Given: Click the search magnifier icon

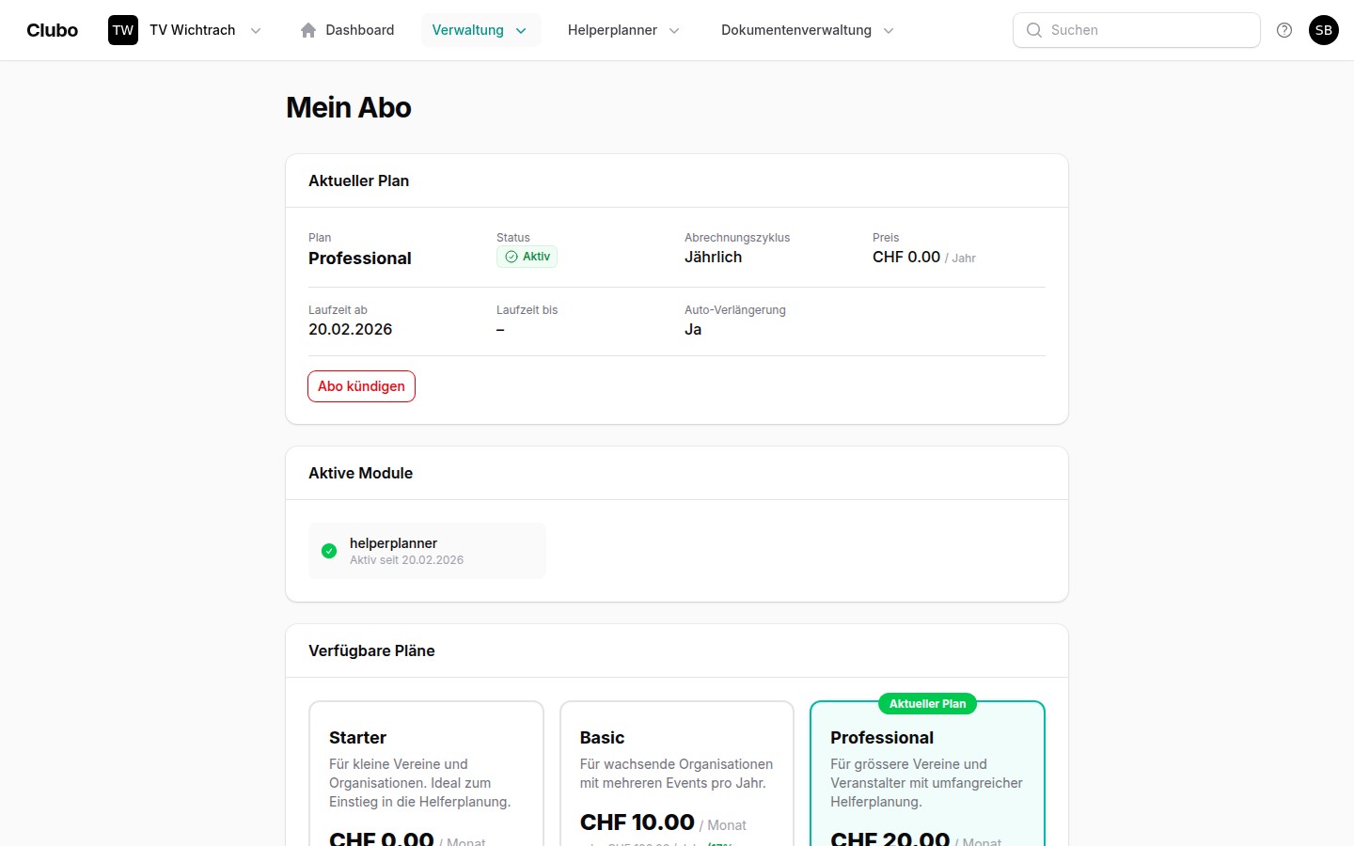Looking at the screenshot, I should click(x=1034, y=30).
